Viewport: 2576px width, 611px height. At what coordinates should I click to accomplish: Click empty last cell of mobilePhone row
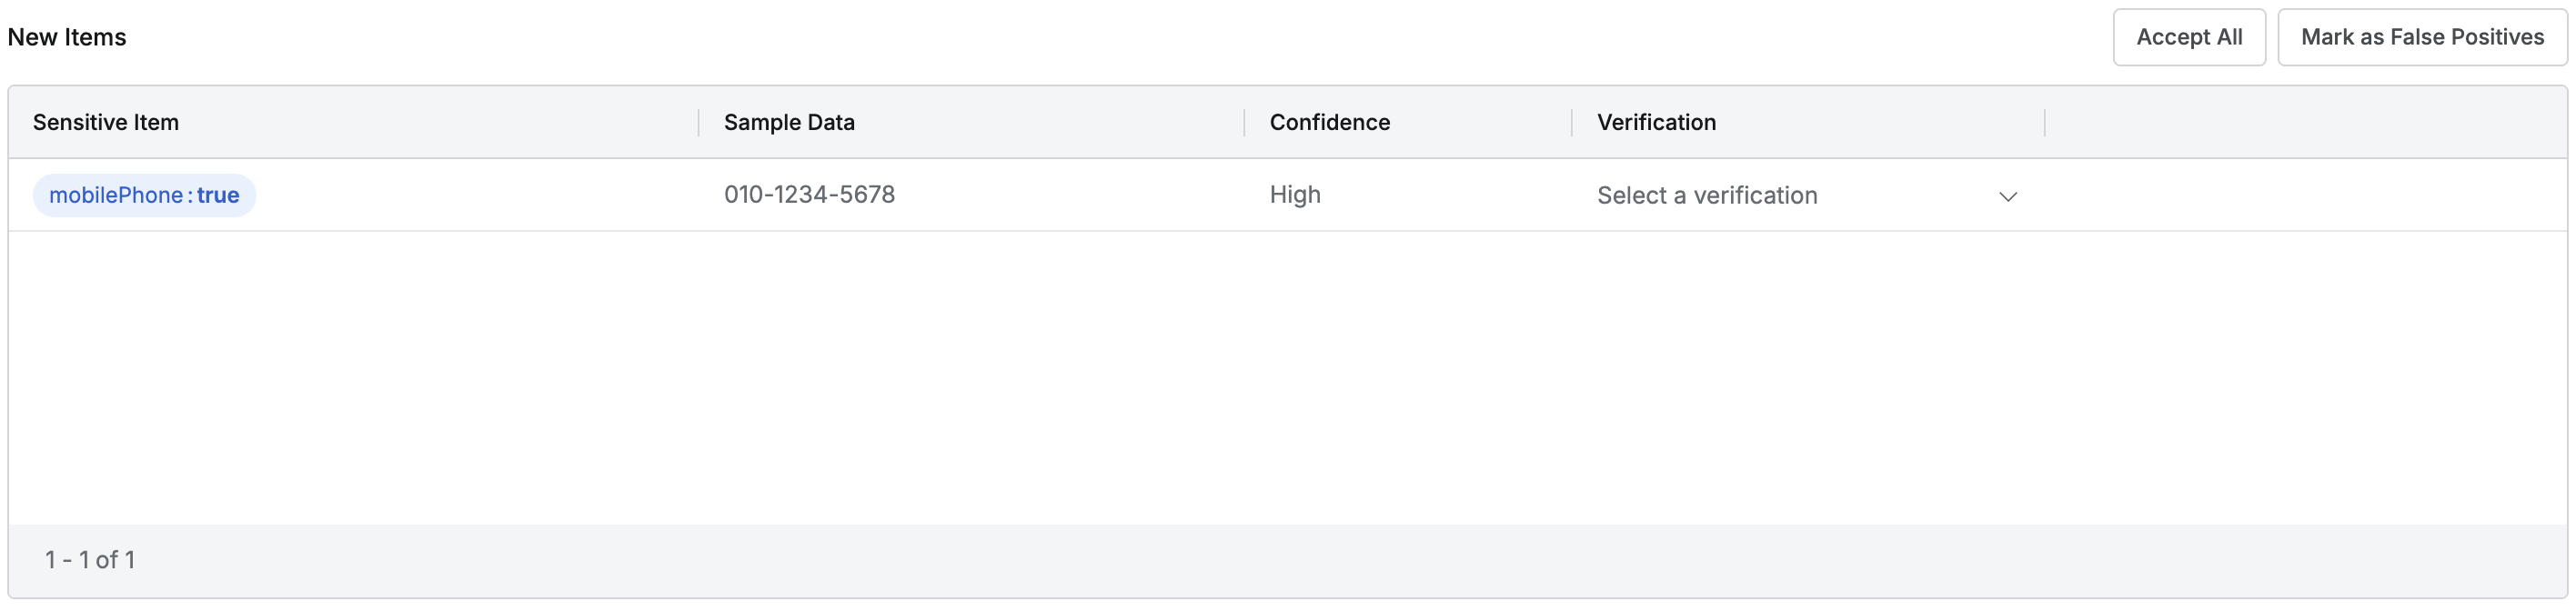click(x=2300, y=195)
